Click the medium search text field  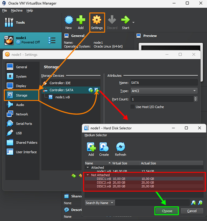click(x=152, y=203)
